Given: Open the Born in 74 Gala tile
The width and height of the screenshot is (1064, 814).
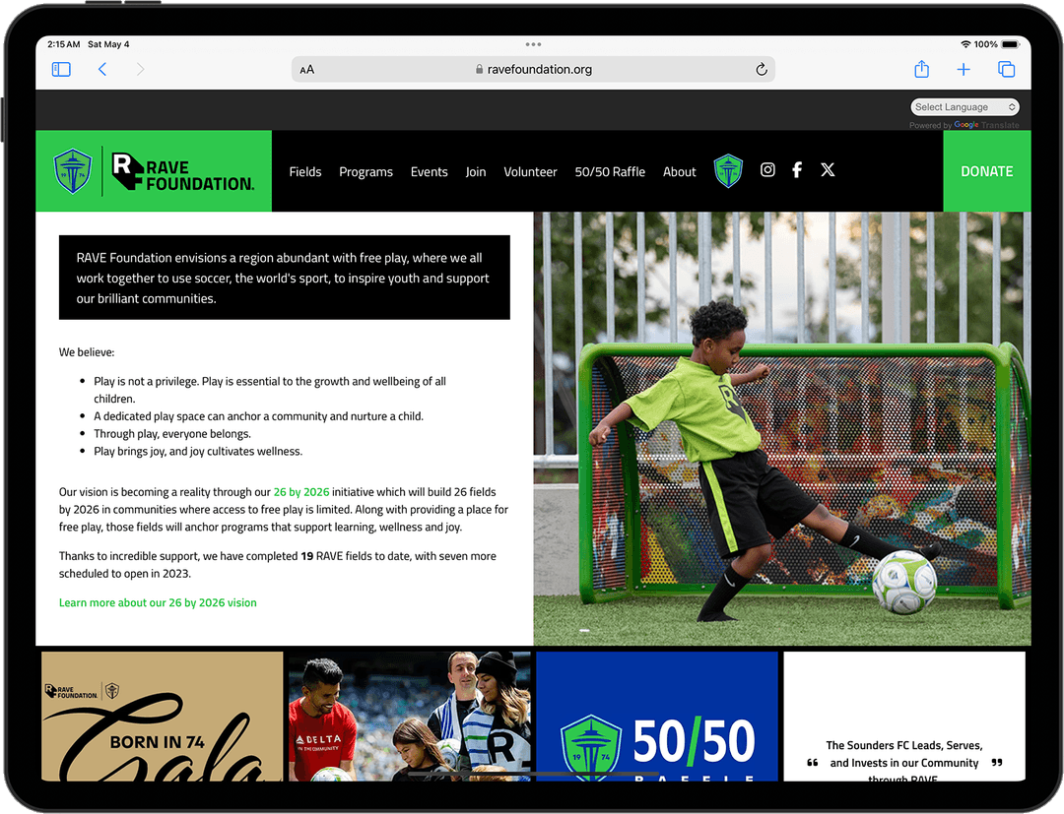Looking at the screenshot, I should pos(162,717).
